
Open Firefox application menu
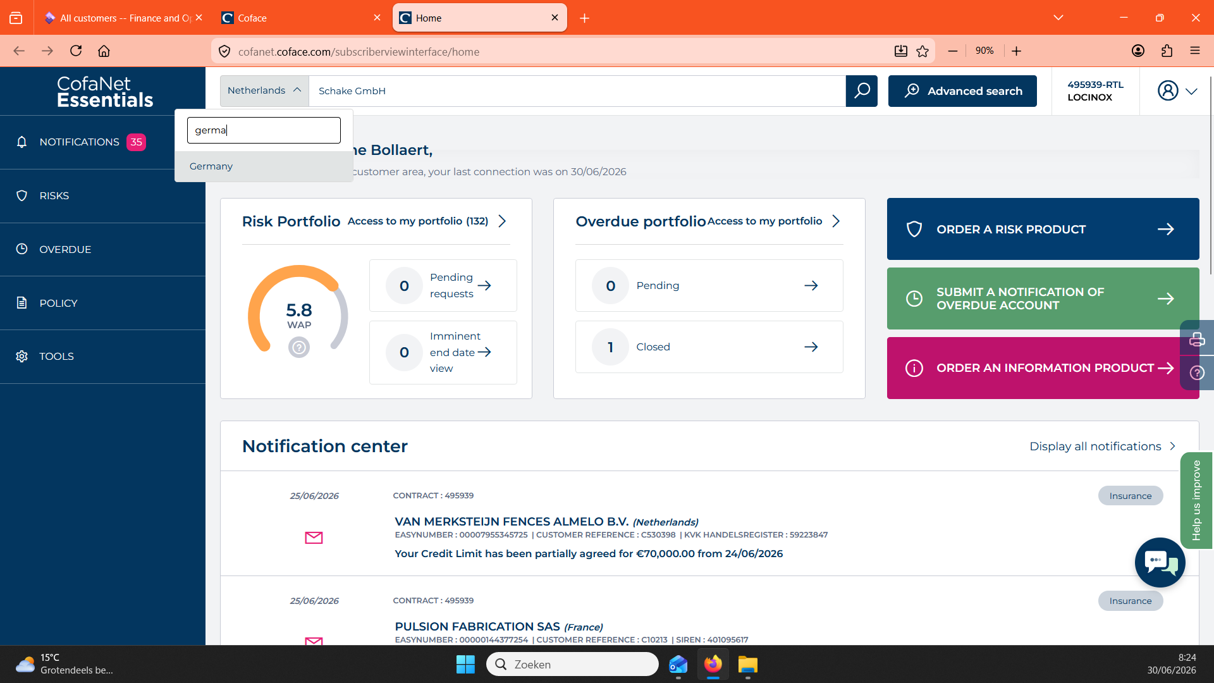(x=1195, y=51)
